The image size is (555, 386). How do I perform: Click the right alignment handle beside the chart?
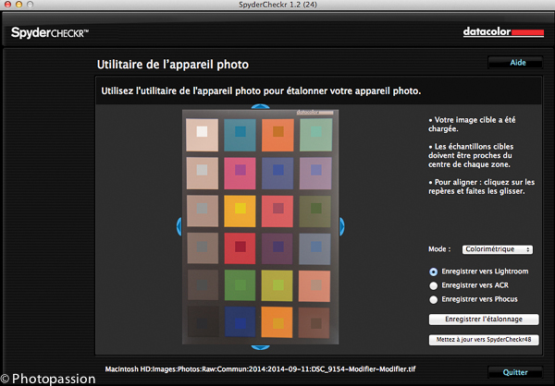(x=341, y=226)
